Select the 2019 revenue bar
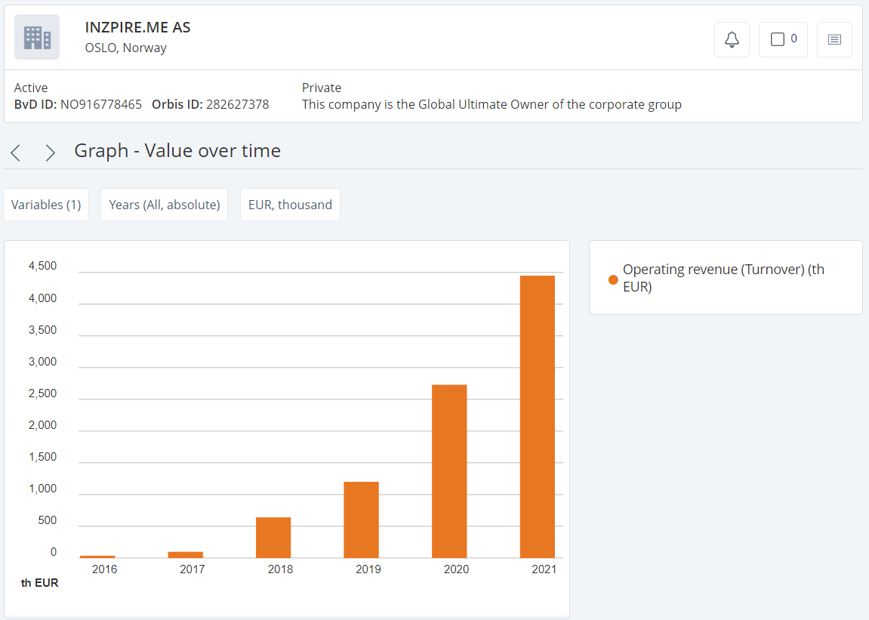 361,520
